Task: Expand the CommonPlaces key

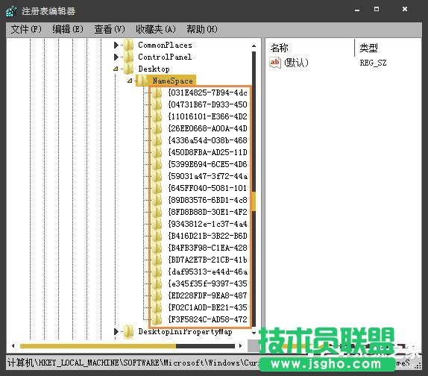Action: tap(116, 45)
